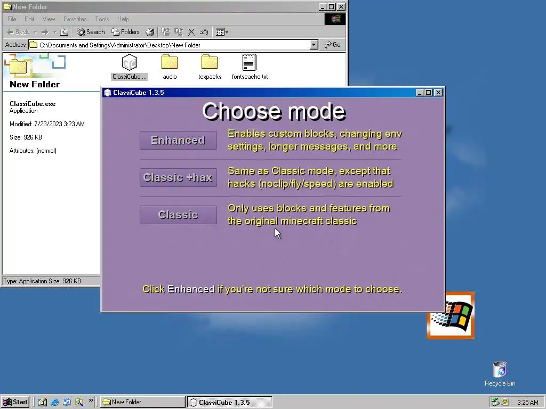The height and width of the screenshot is (409, 546).
Task: Open the Tools menu in Explorer
Action: pos(102,19)
